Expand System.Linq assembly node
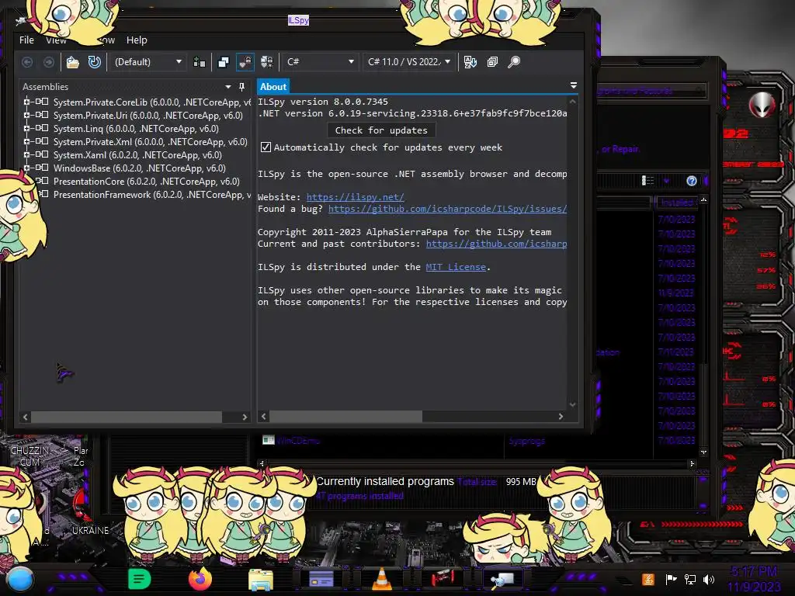The height and width of the screenshot is (596, 795). coord(26,128)
